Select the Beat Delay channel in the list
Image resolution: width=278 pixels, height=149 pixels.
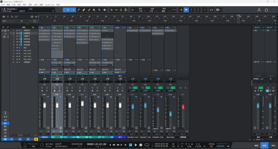pyautogui.click(x=27, y=59)
